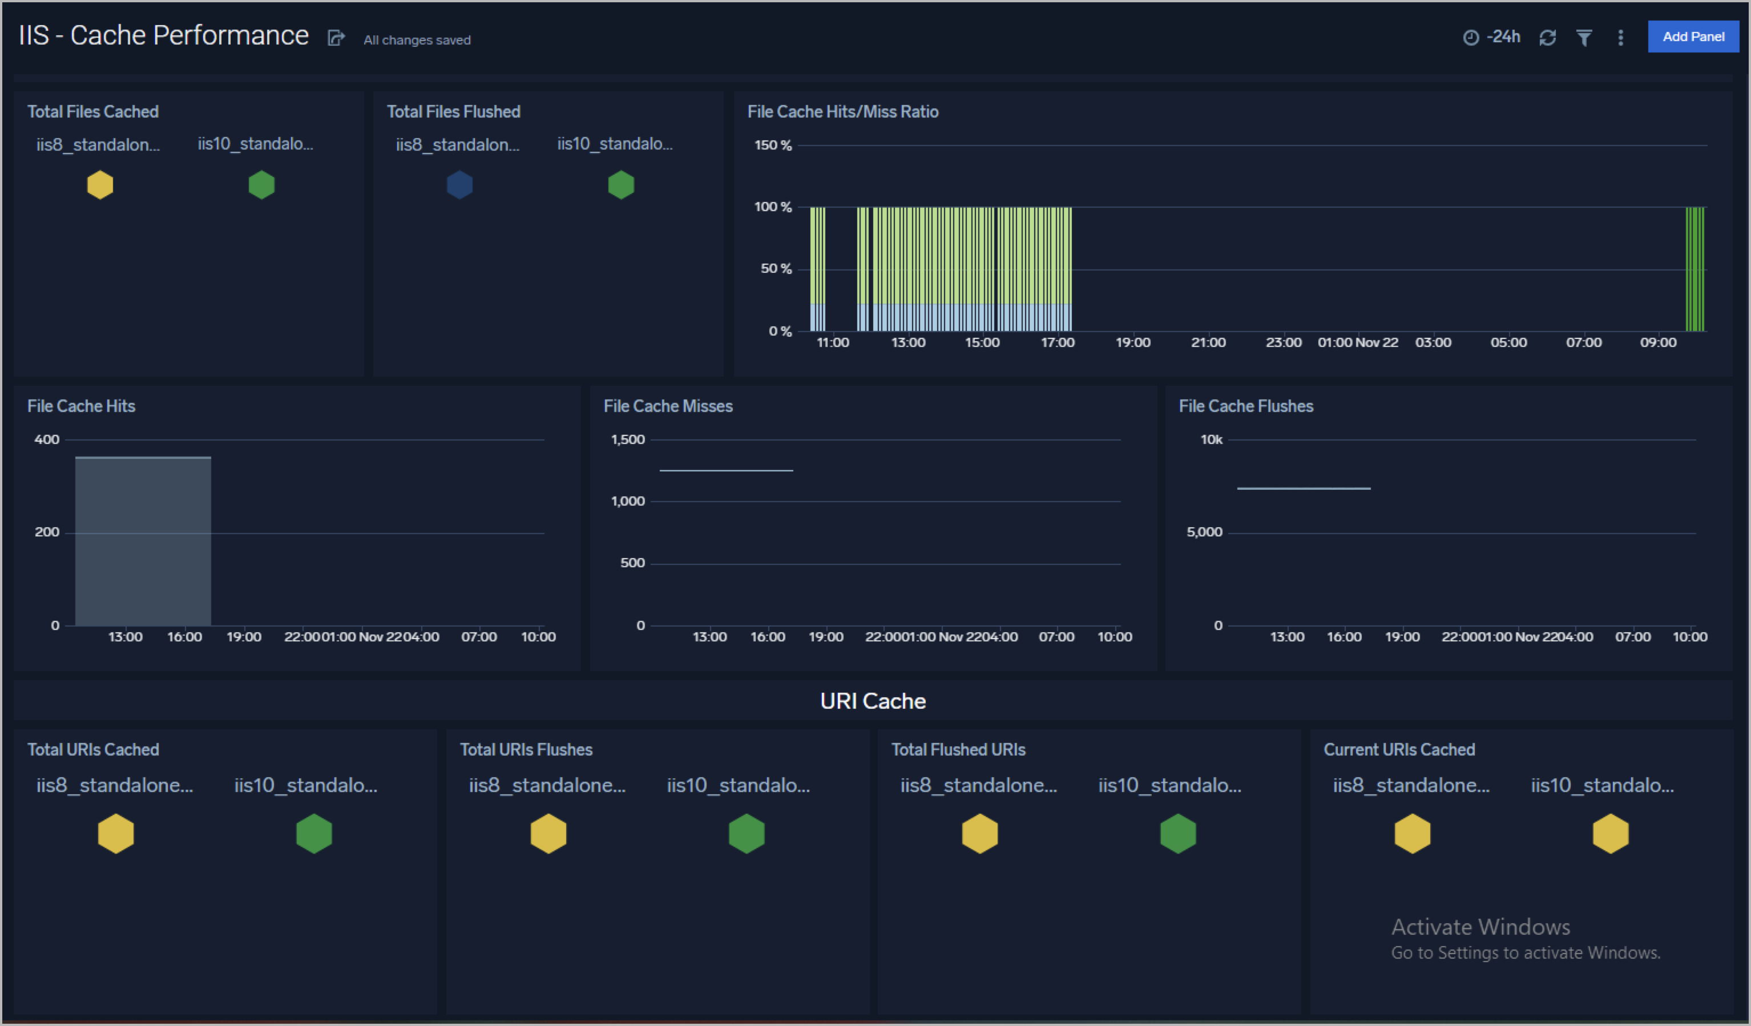Click the blue hexagon in Total Files Flushed
This screenshot has width=1751, height=1026.
[459, 185]
